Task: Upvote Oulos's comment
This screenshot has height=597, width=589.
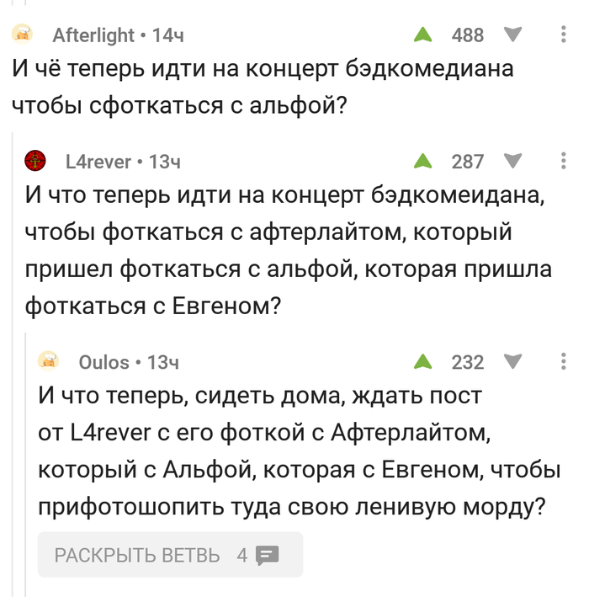Action: (422, 362)
